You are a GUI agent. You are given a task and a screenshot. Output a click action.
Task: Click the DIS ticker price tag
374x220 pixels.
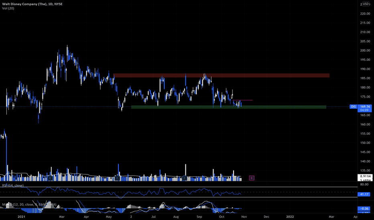tap(353, 106)
